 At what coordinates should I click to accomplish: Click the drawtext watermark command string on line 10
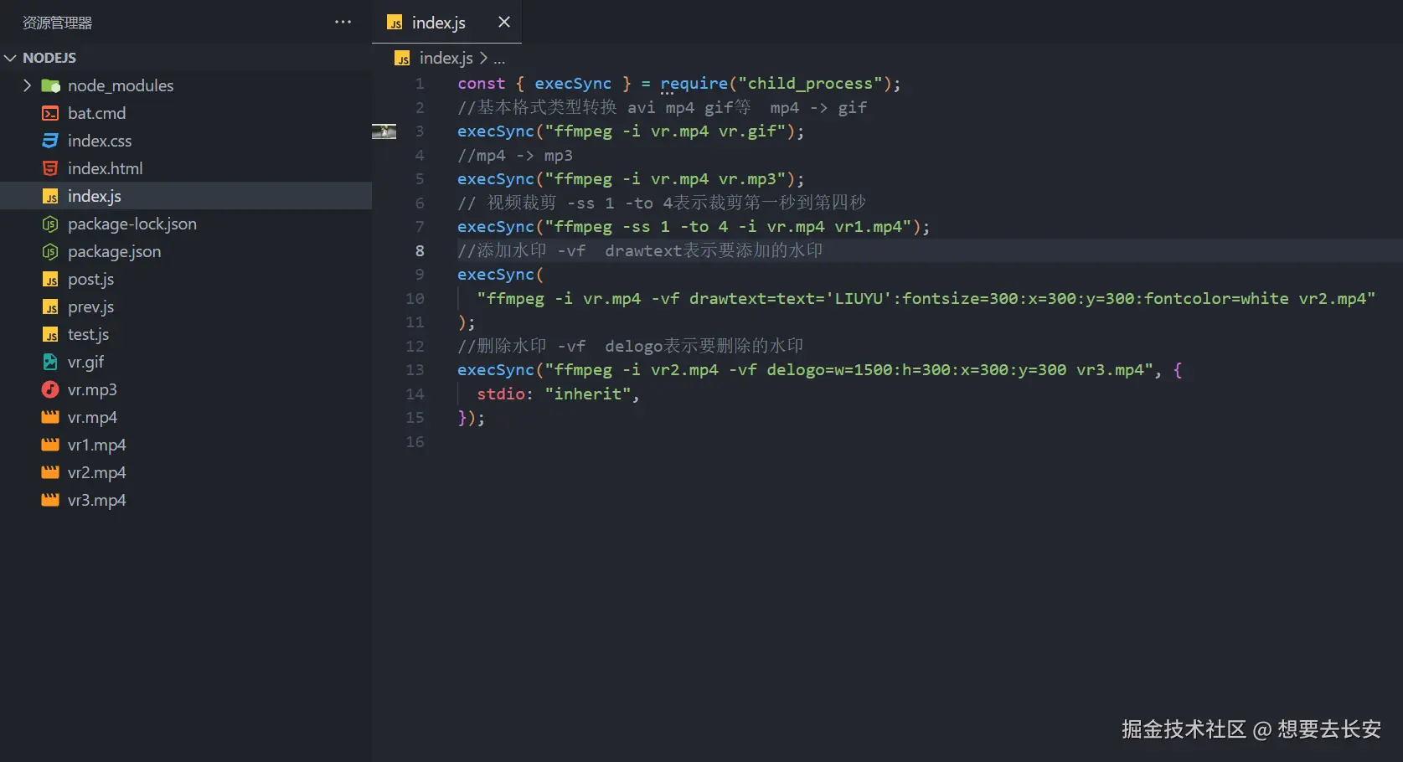click(926, 299)
